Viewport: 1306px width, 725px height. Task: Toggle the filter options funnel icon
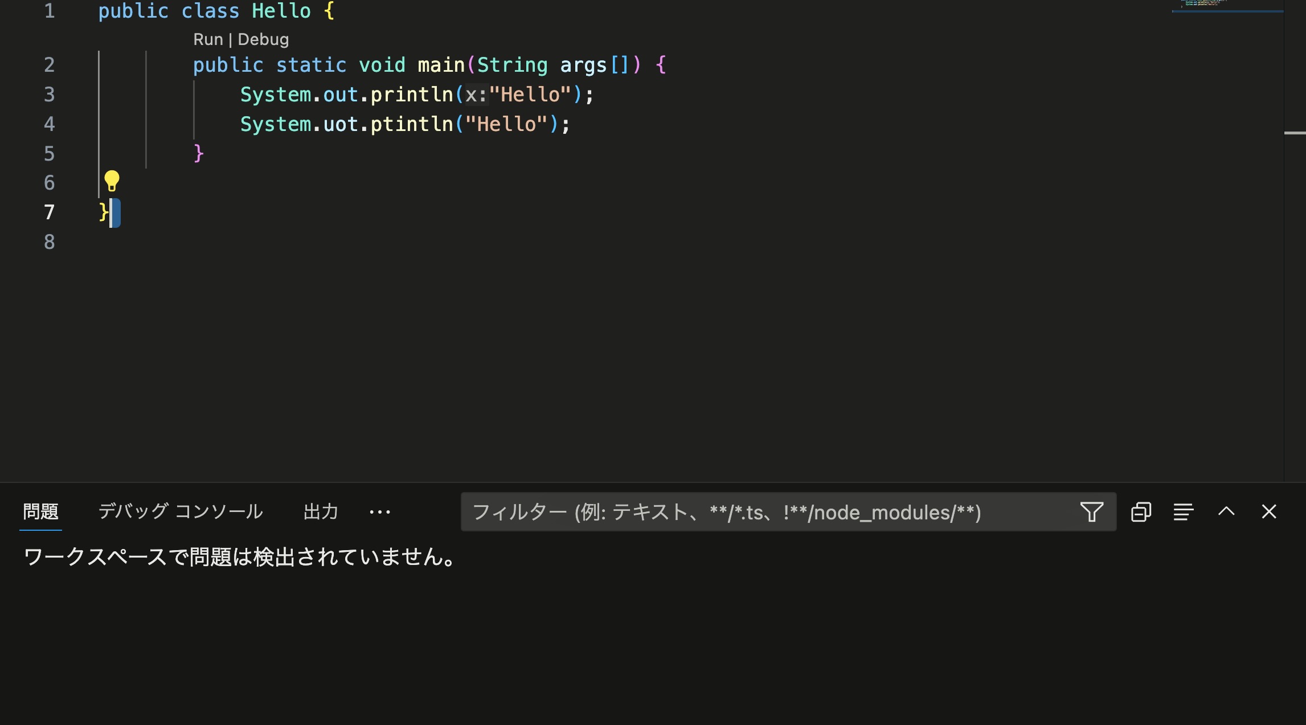pyautogui.click(x=1091, y=511)
